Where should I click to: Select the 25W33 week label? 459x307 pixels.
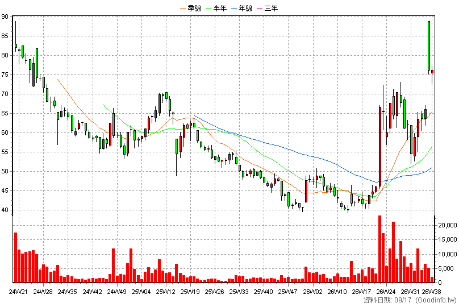(239, 292)
